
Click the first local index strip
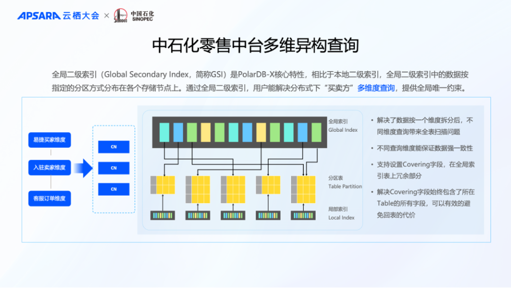(163, 215)
